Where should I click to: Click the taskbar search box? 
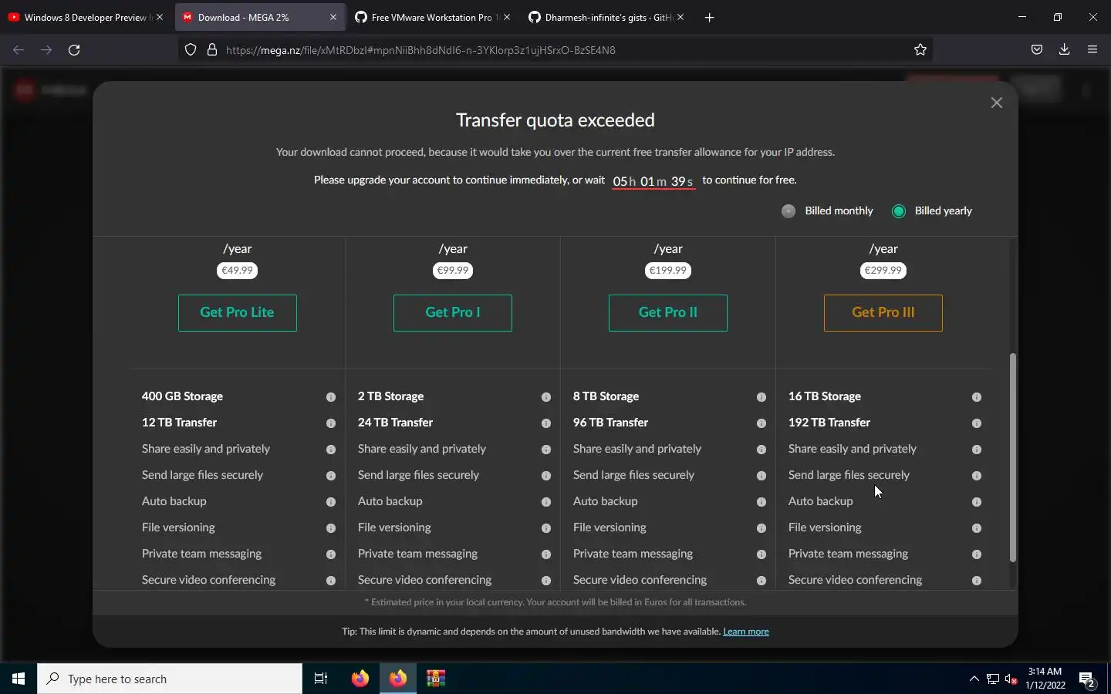point(170,679)
